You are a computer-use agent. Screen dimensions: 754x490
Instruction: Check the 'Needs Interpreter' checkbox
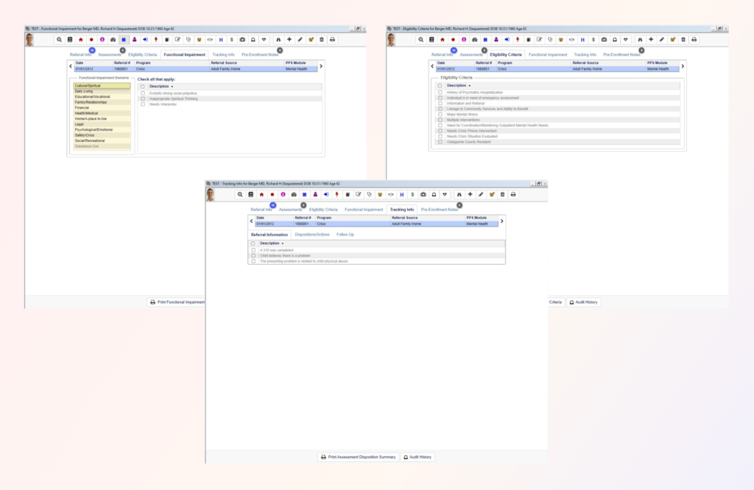click(x=143, y=104)
